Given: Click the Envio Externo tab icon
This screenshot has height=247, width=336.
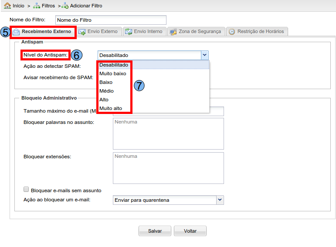Looking at the screenshot, I should pyautogui.click(x=82, y=32).
